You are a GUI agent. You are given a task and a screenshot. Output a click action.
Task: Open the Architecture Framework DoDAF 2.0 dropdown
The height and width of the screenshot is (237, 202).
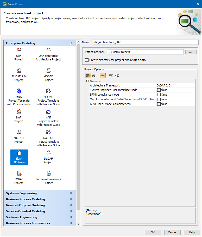click(x=175, y=85)
